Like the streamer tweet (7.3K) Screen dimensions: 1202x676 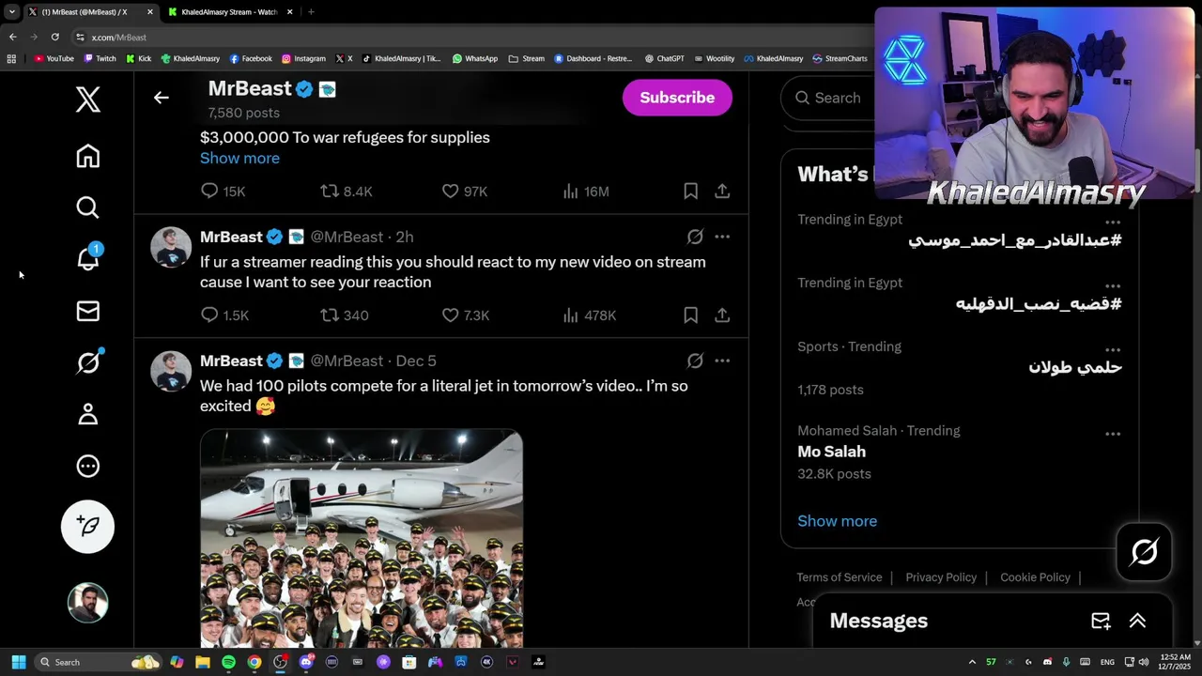click(x=466, y=315)
